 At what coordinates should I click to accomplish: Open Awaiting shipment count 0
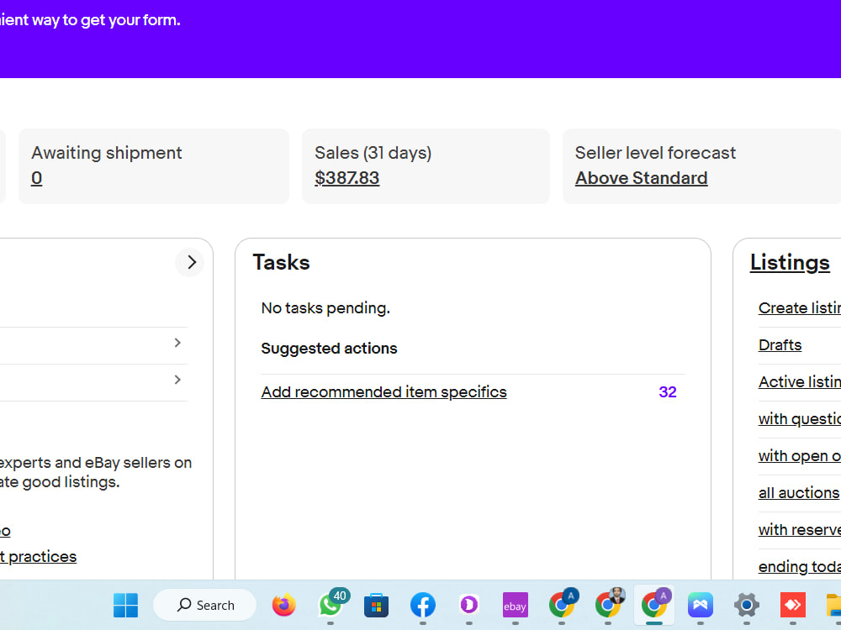[36, 178]
